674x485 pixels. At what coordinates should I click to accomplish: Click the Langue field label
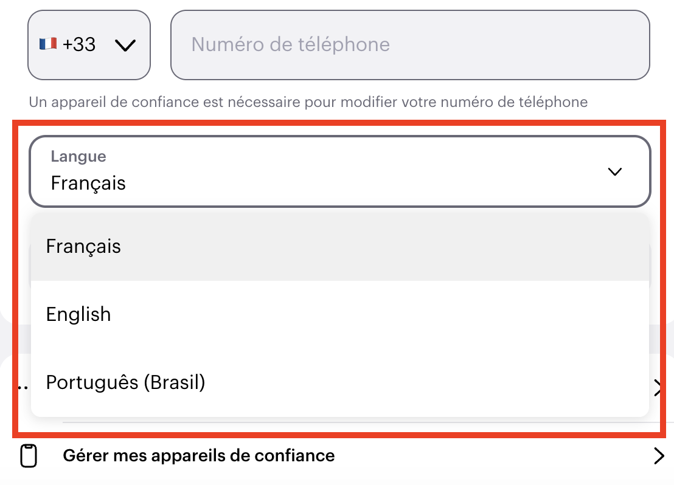pyautogui.click(x=78, y=156)
